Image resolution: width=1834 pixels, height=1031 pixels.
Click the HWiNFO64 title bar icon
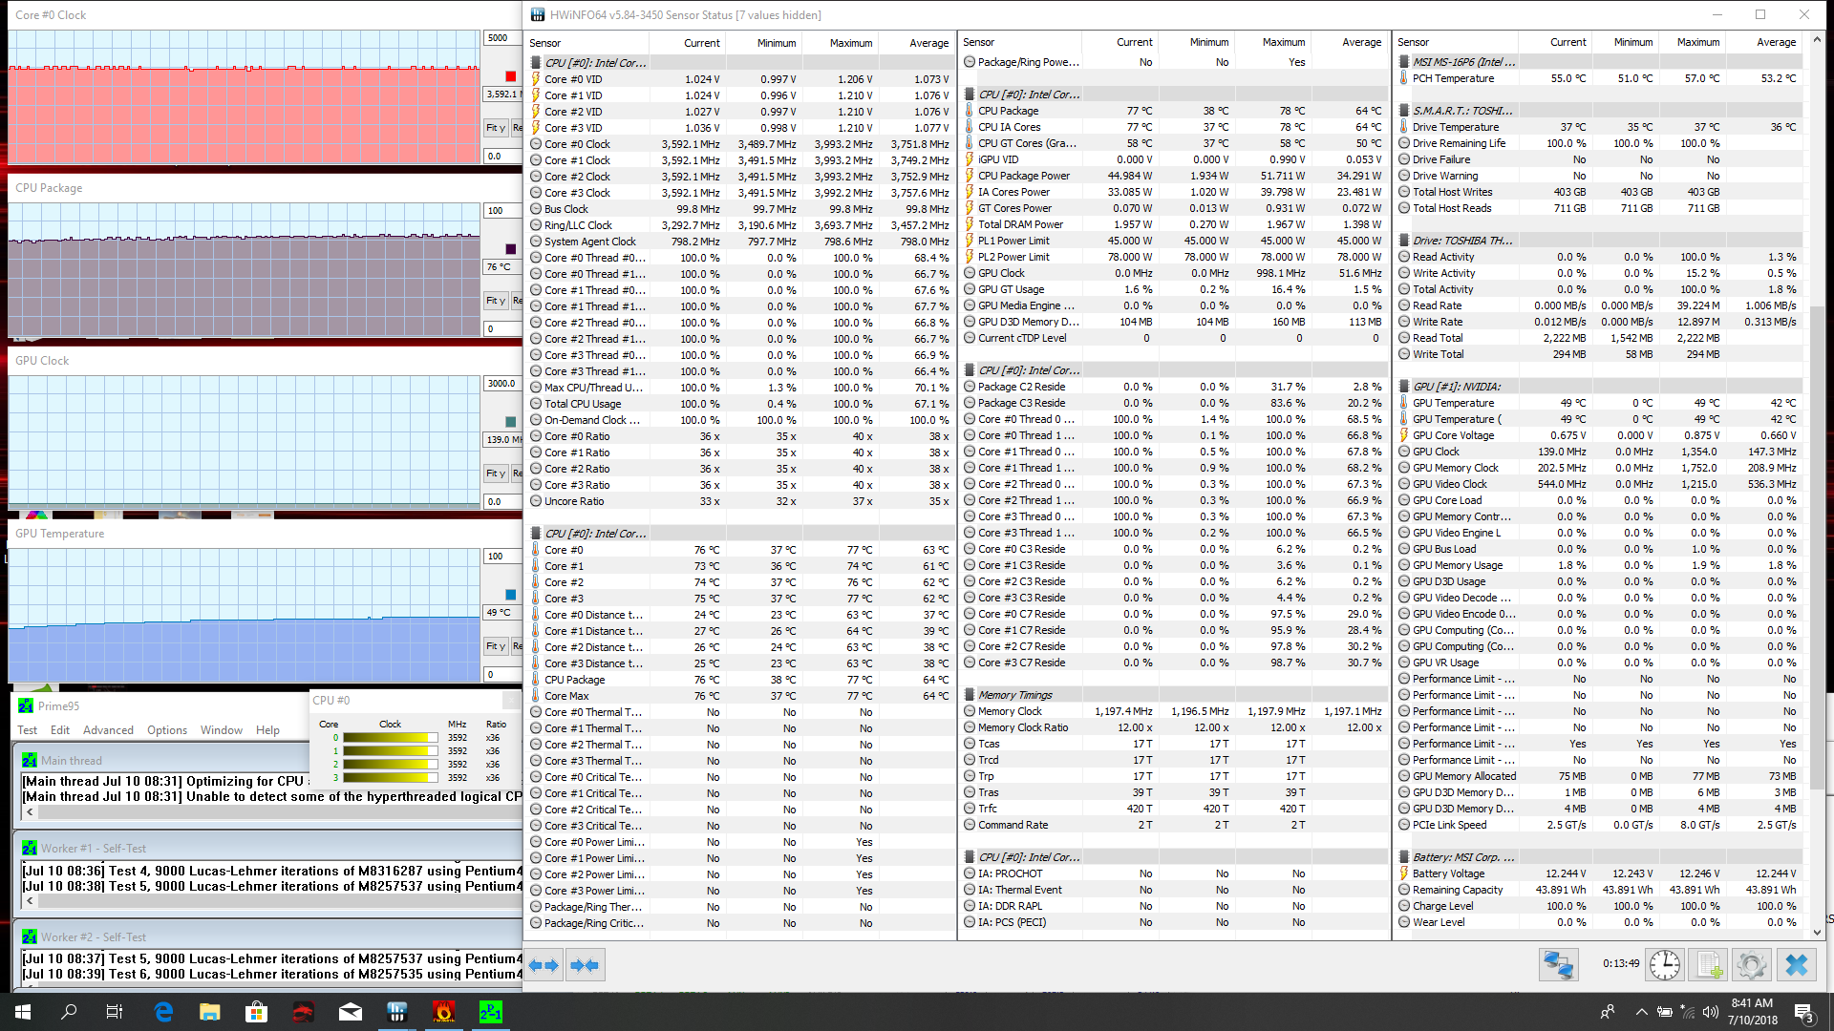[538, 14]
